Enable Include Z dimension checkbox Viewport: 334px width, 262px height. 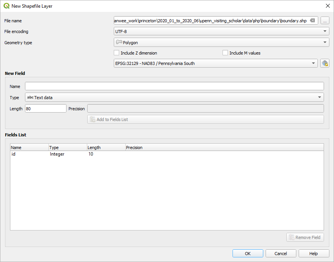(117, 53)
